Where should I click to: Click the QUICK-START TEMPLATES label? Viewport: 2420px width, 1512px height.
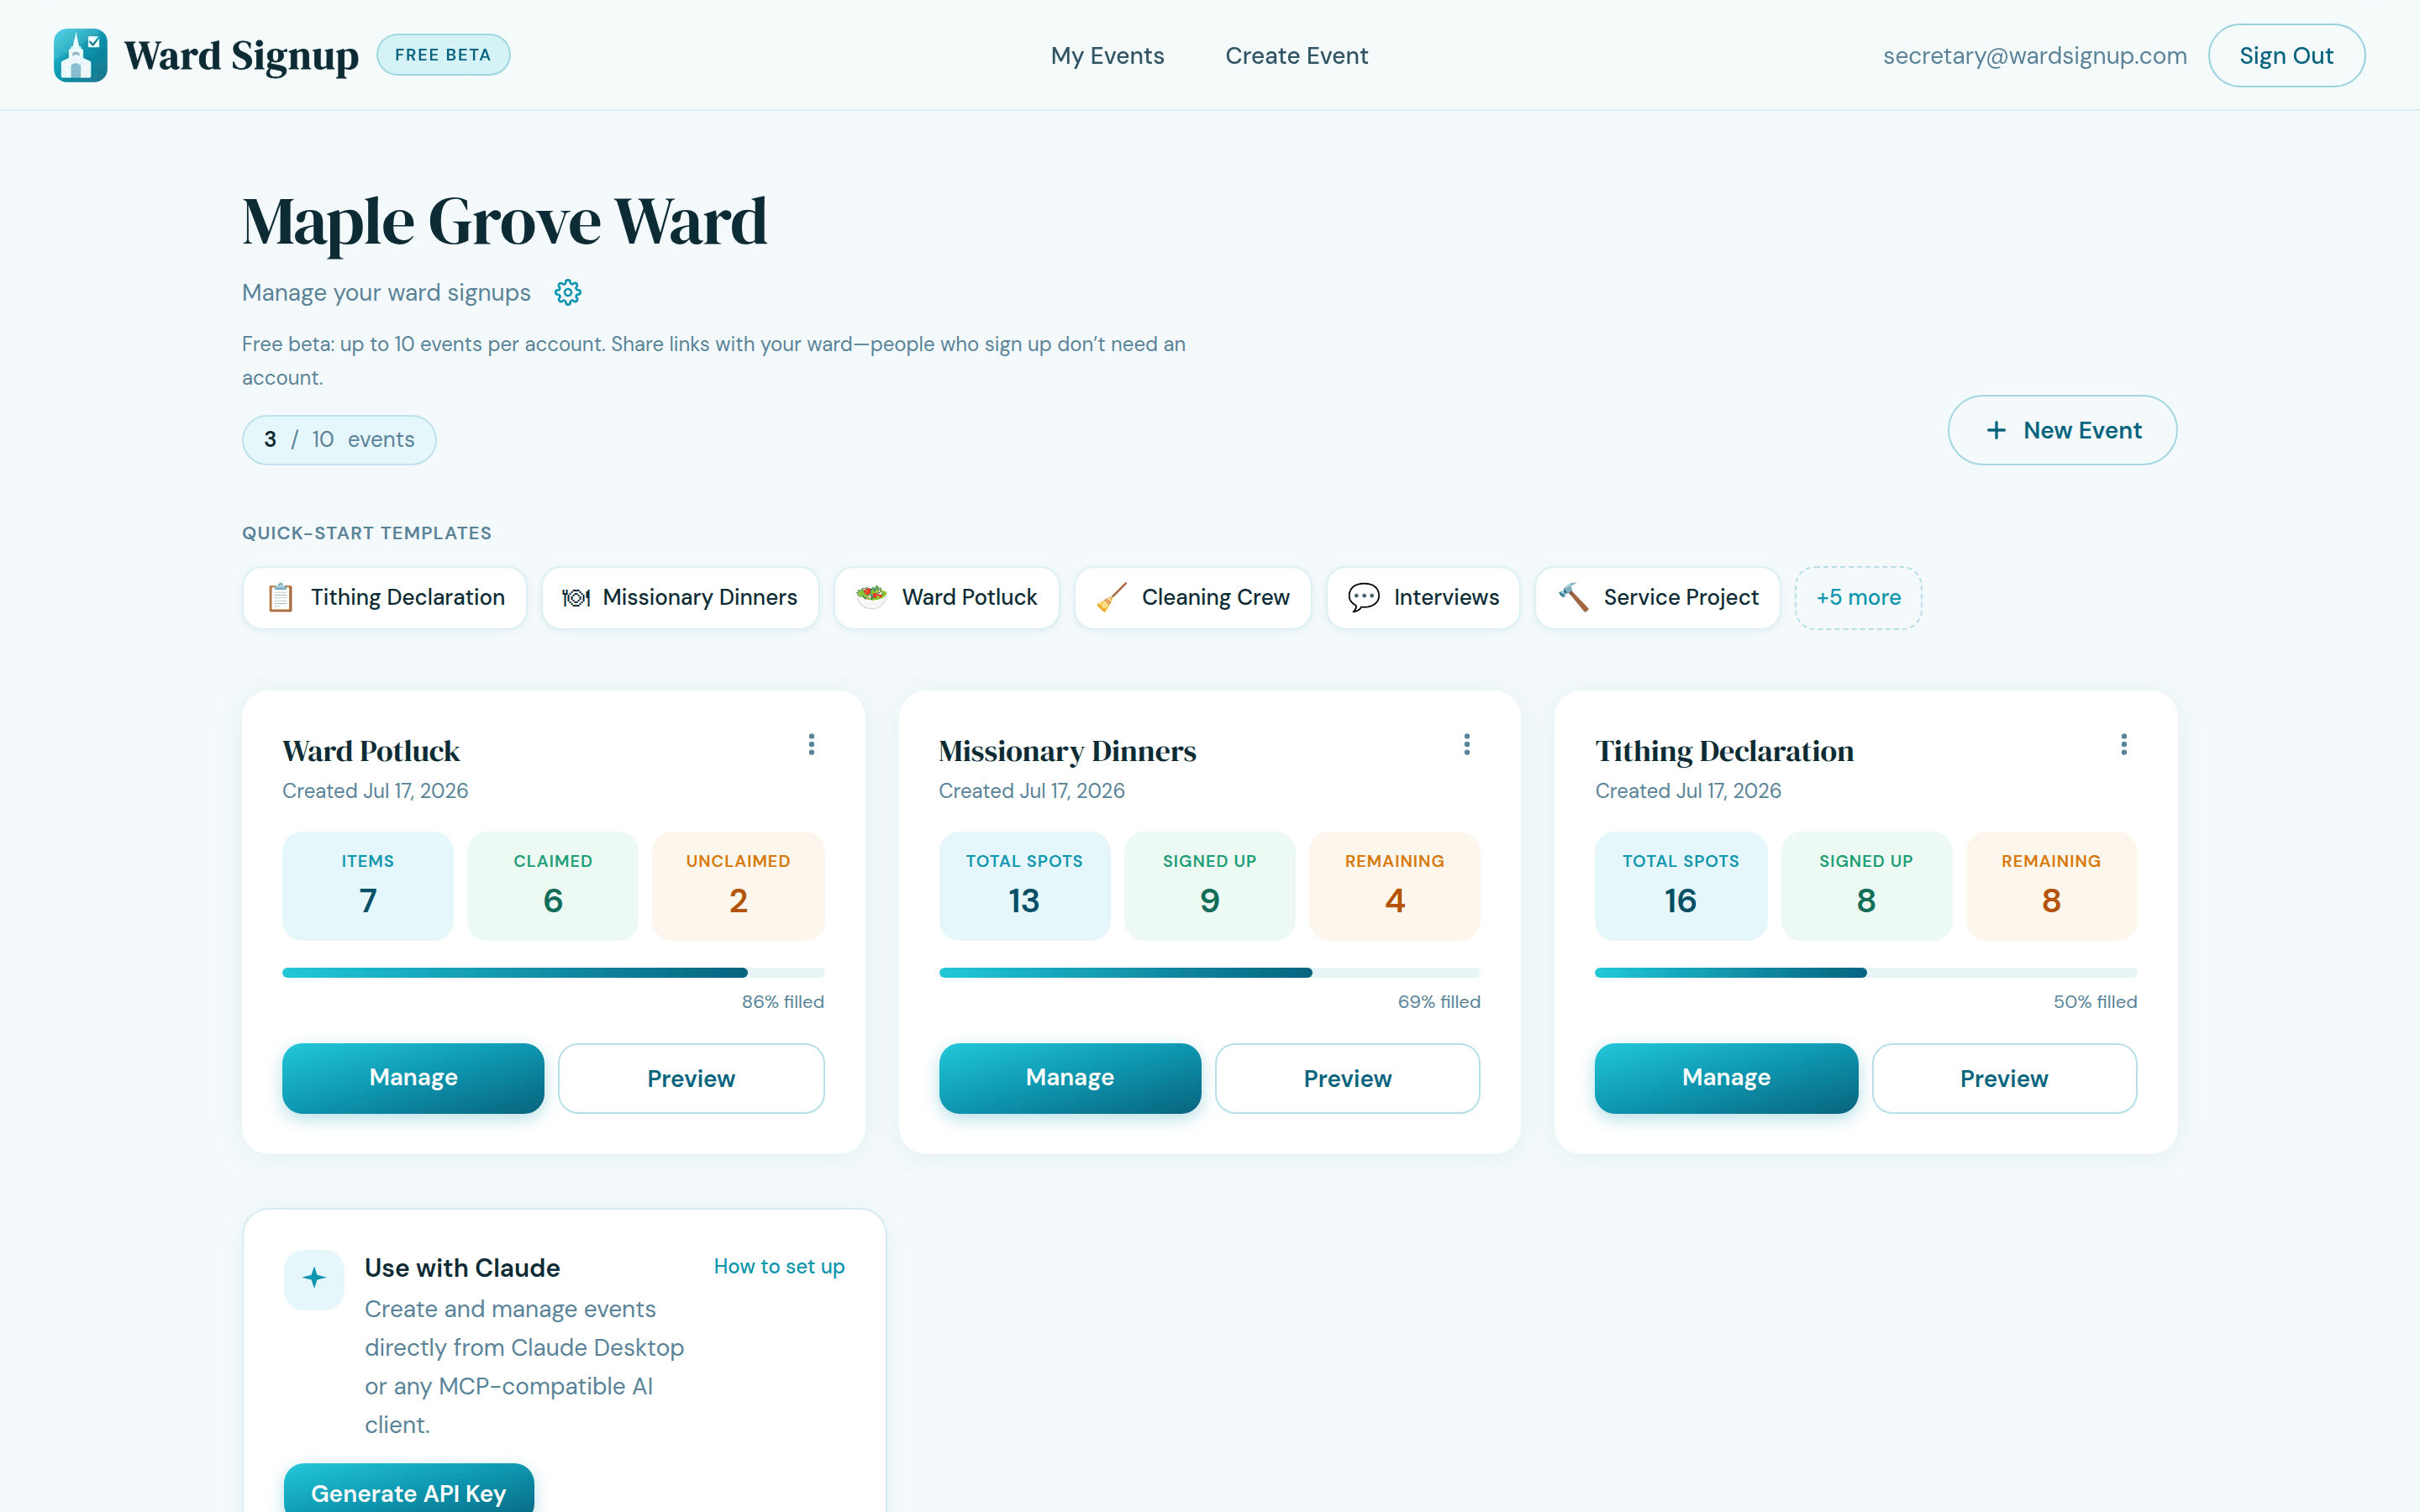click(367, 533)
